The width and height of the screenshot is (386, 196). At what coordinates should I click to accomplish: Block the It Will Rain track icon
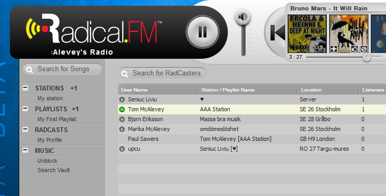[x=364, y=49]
